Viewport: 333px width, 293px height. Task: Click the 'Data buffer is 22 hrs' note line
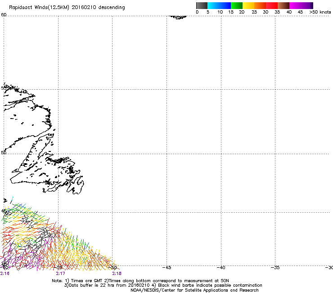point(163,285)
